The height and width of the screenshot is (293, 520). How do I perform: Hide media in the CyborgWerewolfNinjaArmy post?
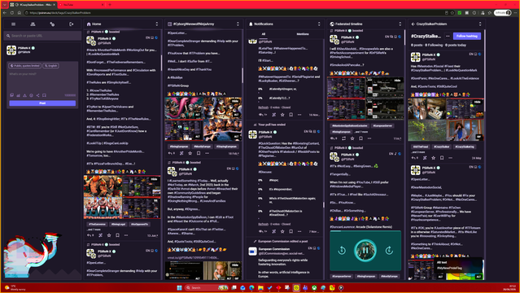pos(235,101)
